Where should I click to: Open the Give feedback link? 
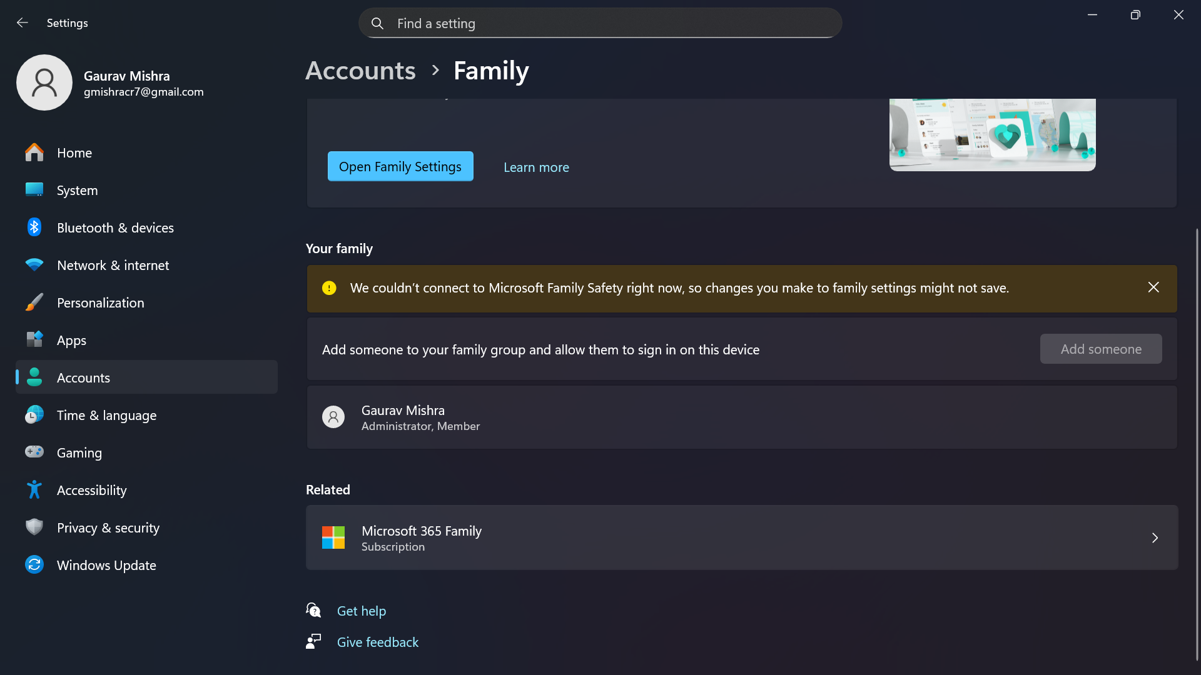pos(378,642)
